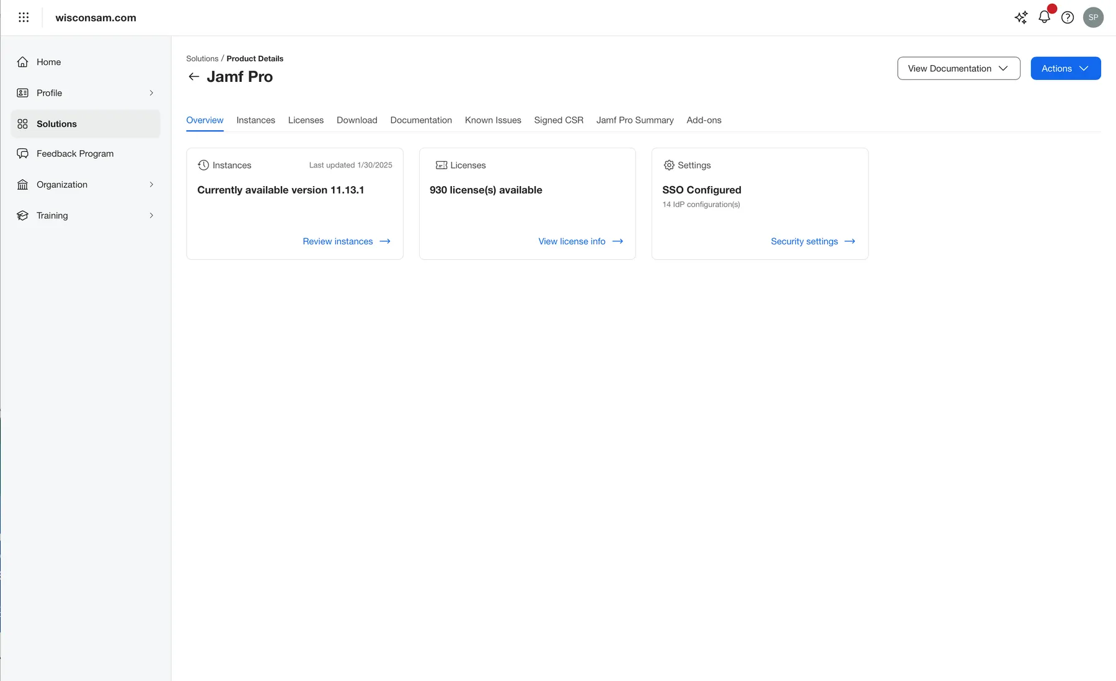
Task: Click the wisconsam.com site name
Action: (x=95, y=17)
